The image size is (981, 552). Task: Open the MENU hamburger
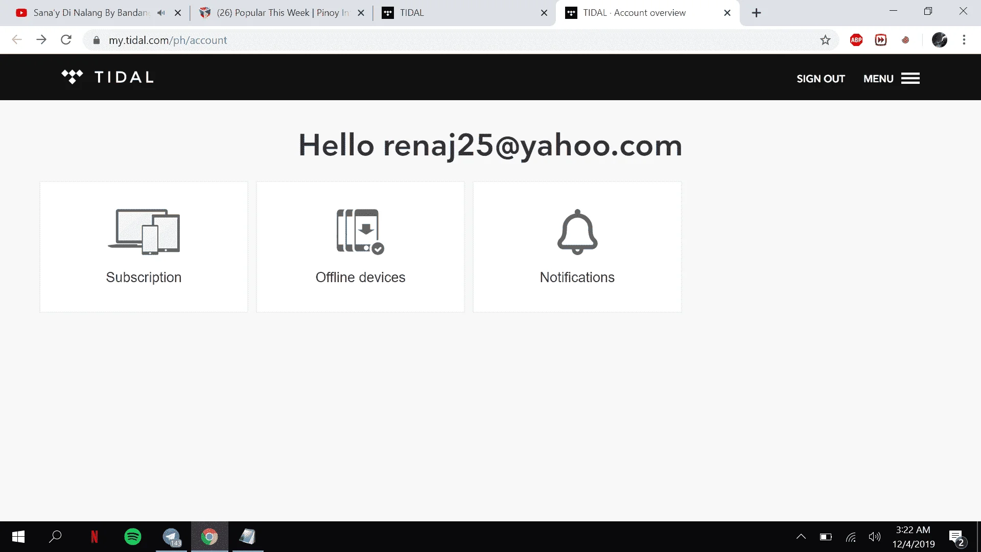click(x=892, y=79)
